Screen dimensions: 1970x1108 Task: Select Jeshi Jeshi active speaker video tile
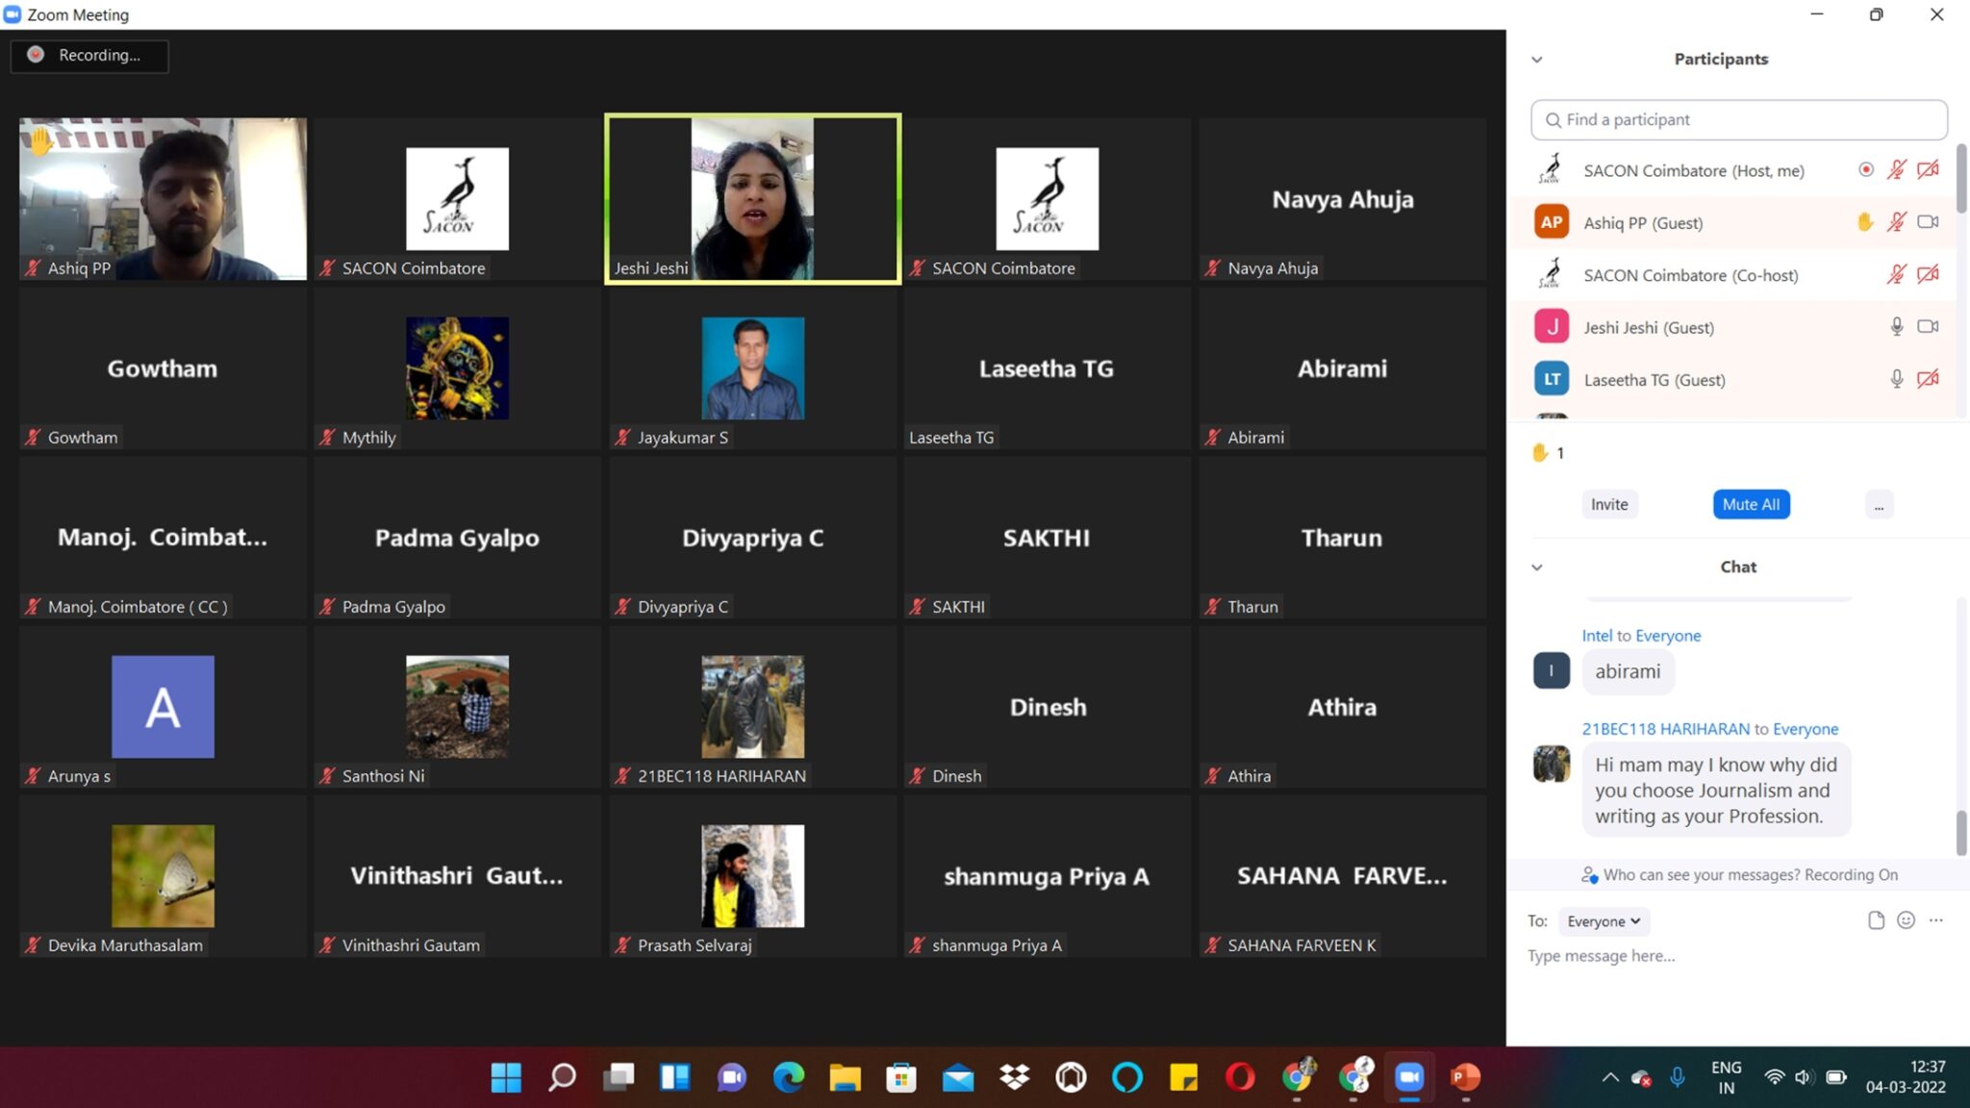pos(753,199)
